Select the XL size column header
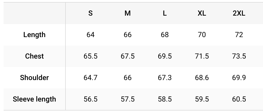The image size is (263, 111). point(202,13)
